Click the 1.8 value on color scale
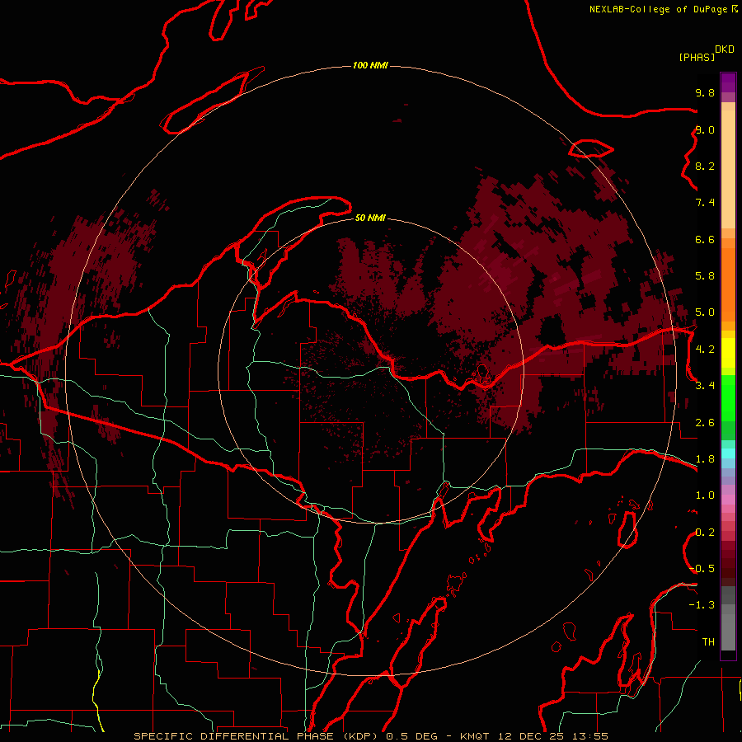 click(705, 459)
